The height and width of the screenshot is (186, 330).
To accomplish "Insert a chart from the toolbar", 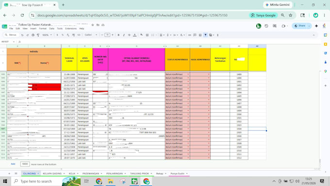I will tap(200, 35).
